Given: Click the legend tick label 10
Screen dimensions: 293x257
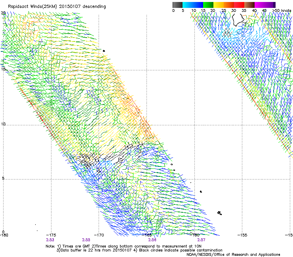Looking at the screenshot, I should coord(194,11).
